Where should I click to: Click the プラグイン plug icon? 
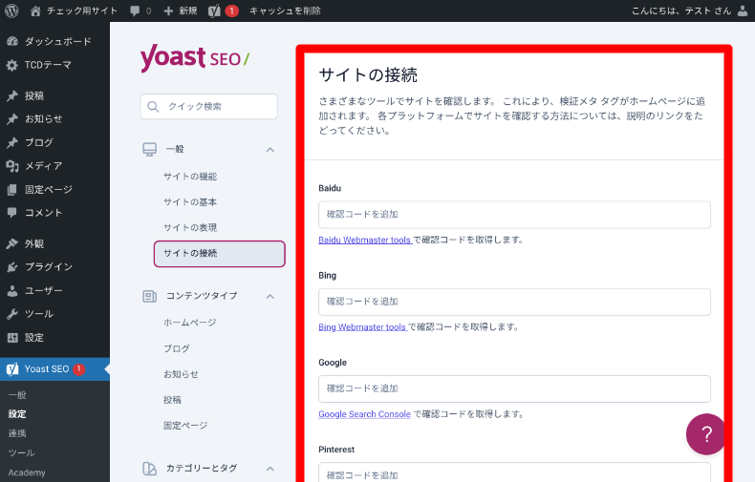coord(12,267)
